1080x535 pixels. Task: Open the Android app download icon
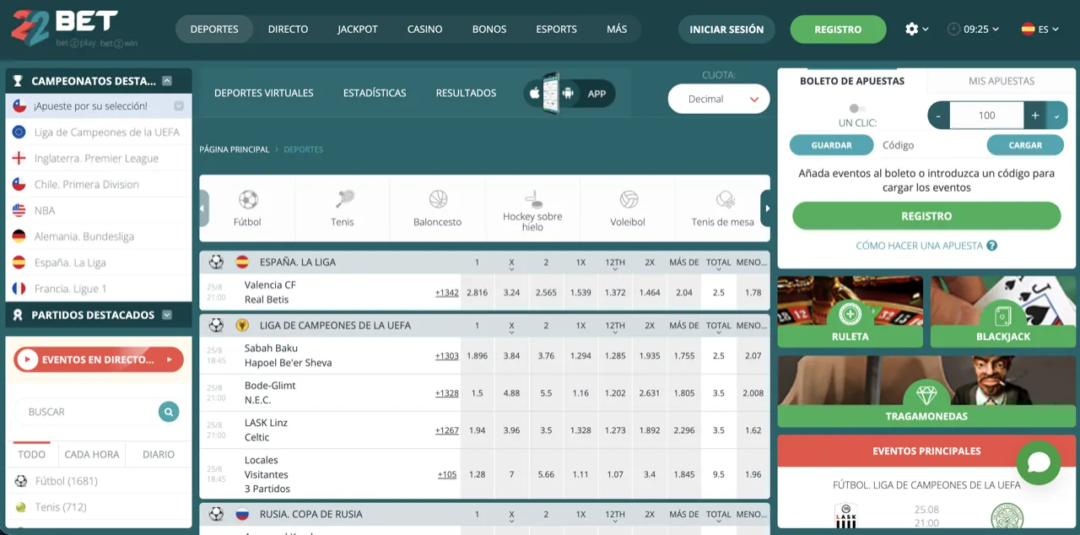(x=569, y=94)
